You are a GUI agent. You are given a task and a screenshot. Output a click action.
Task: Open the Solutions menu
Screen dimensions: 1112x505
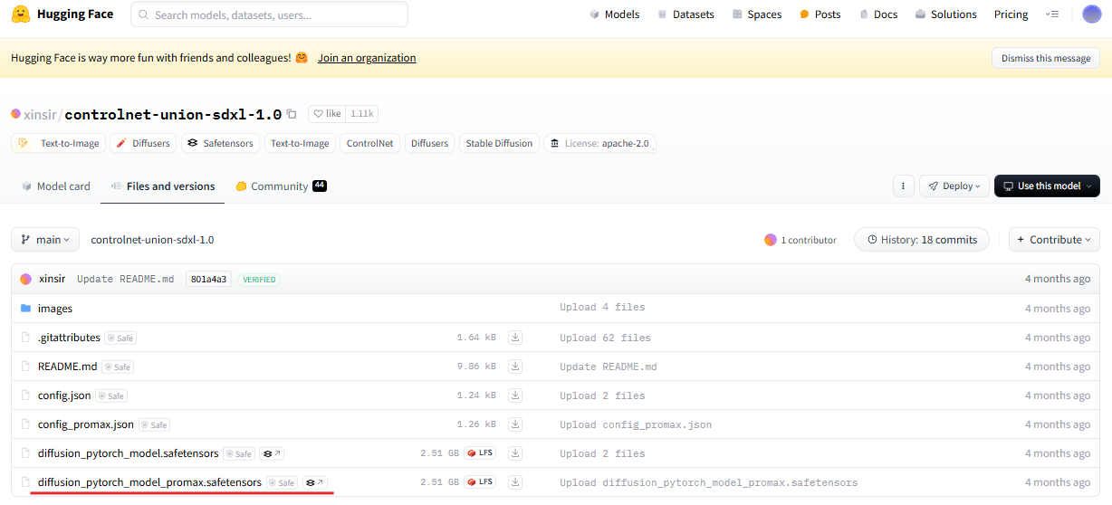click(x=946, y=14)
